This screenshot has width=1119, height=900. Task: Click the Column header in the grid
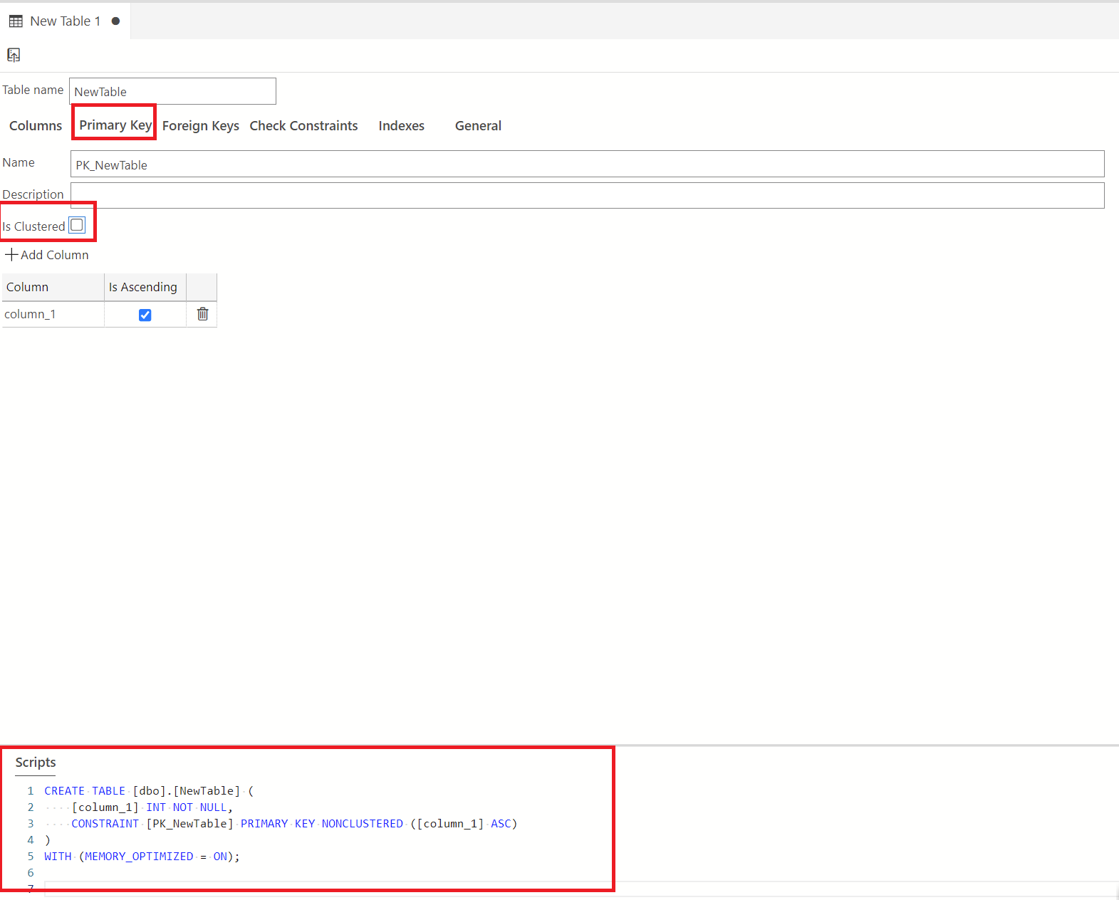coord(53,287)
